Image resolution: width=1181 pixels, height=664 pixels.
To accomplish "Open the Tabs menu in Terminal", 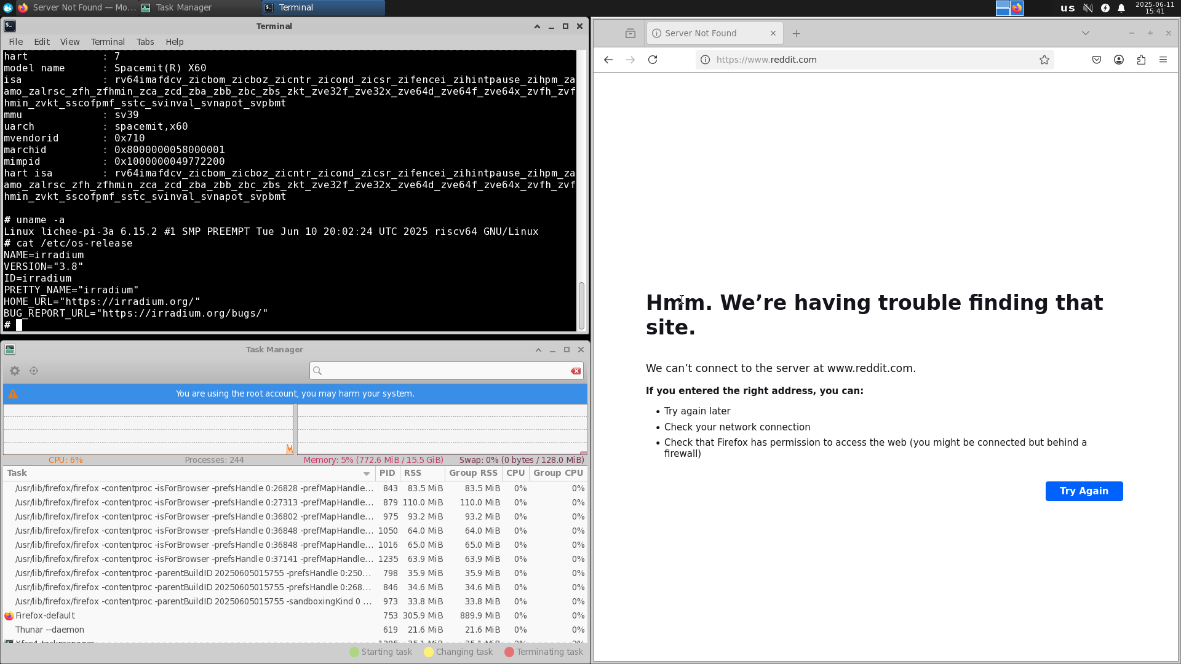I will coord(145,42).
